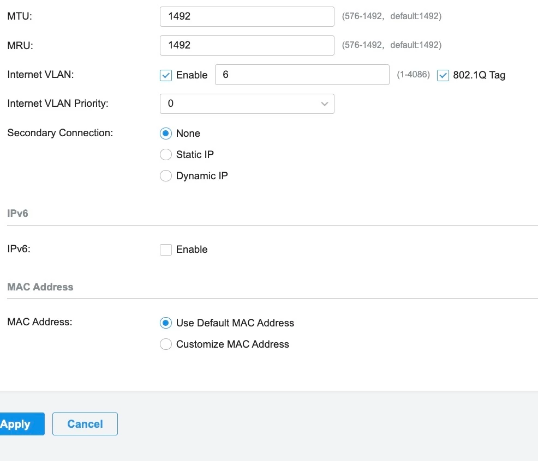Click the MAC Address section heading
Image resolution: width=538 pixels, height=461 pixels.
[x=40, y=287]
